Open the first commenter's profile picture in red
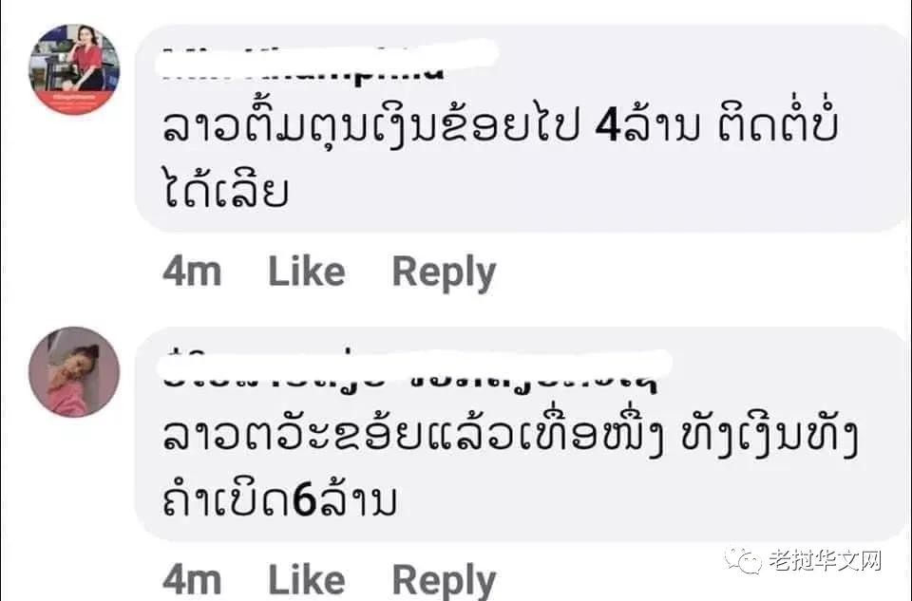This screenshot has width=912, height=601. point(74,68)
